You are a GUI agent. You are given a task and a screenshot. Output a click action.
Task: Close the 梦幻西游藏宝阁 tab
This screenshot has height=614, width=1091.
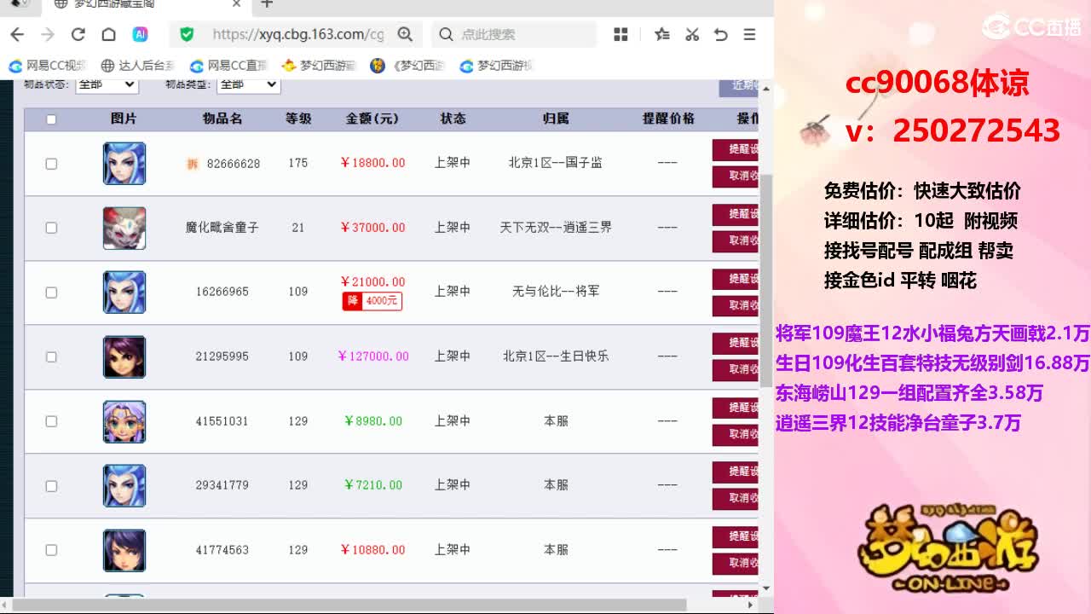click(x=236, y=4)
